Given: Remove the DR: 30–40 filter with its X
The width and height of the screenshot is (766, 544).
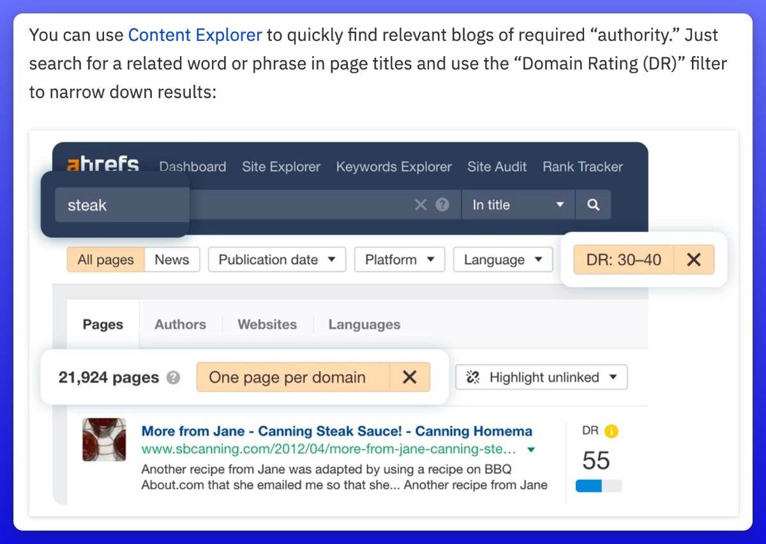Looking at the screenshot, I should (694, 259).
